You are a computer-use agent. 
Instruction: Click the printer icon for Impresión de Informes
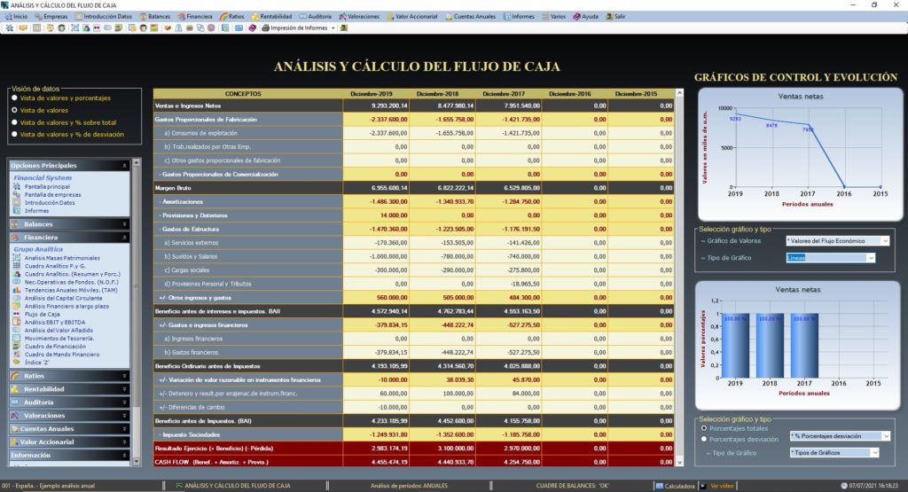[265, 27]
